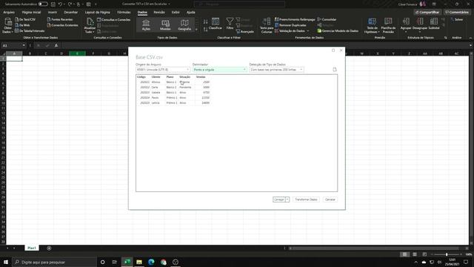Click Texto para Colunas
Image resolution: width=474 pixels, height=267 pixels.
pyautogui.click(x=267, y=25)
